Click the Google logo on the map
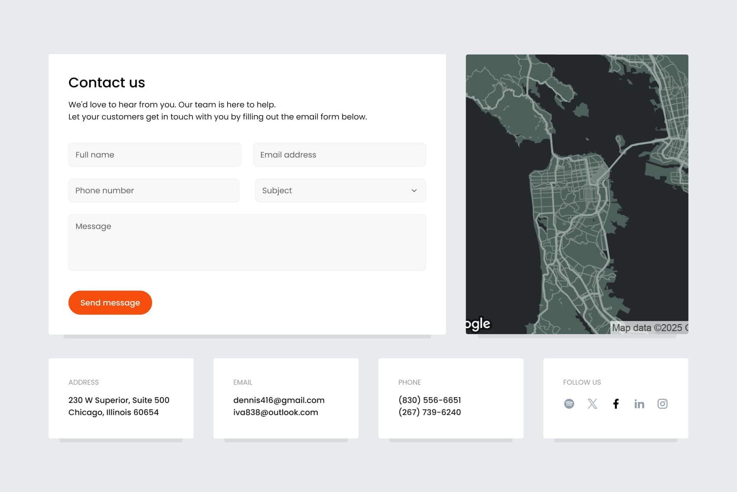The image size is (737, 492). [x=478, y=324]
